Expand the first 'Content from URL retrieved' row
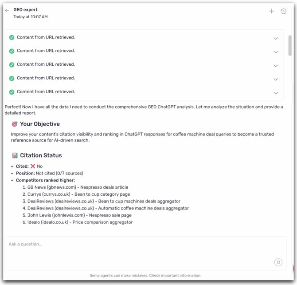The height and width of the screenshot is (285, 297). [276, 38]
